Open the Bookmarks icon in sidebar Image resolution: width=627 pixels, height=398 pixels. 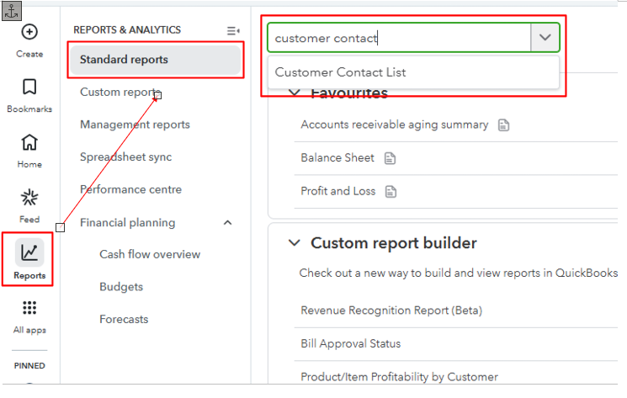coord(29,88)
